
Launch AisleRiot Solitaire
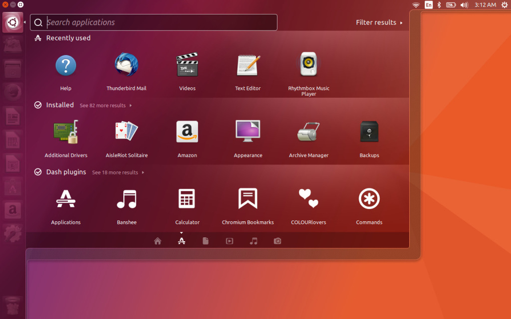pos(126,131)
